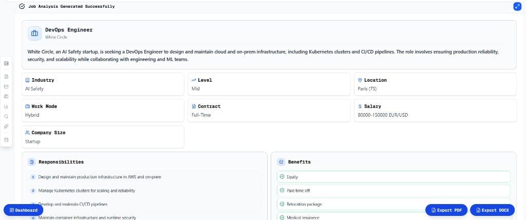Click the number 2 badge in Responsibilities
The width and height of the screenshot is (526, 220).
point(33,190)
